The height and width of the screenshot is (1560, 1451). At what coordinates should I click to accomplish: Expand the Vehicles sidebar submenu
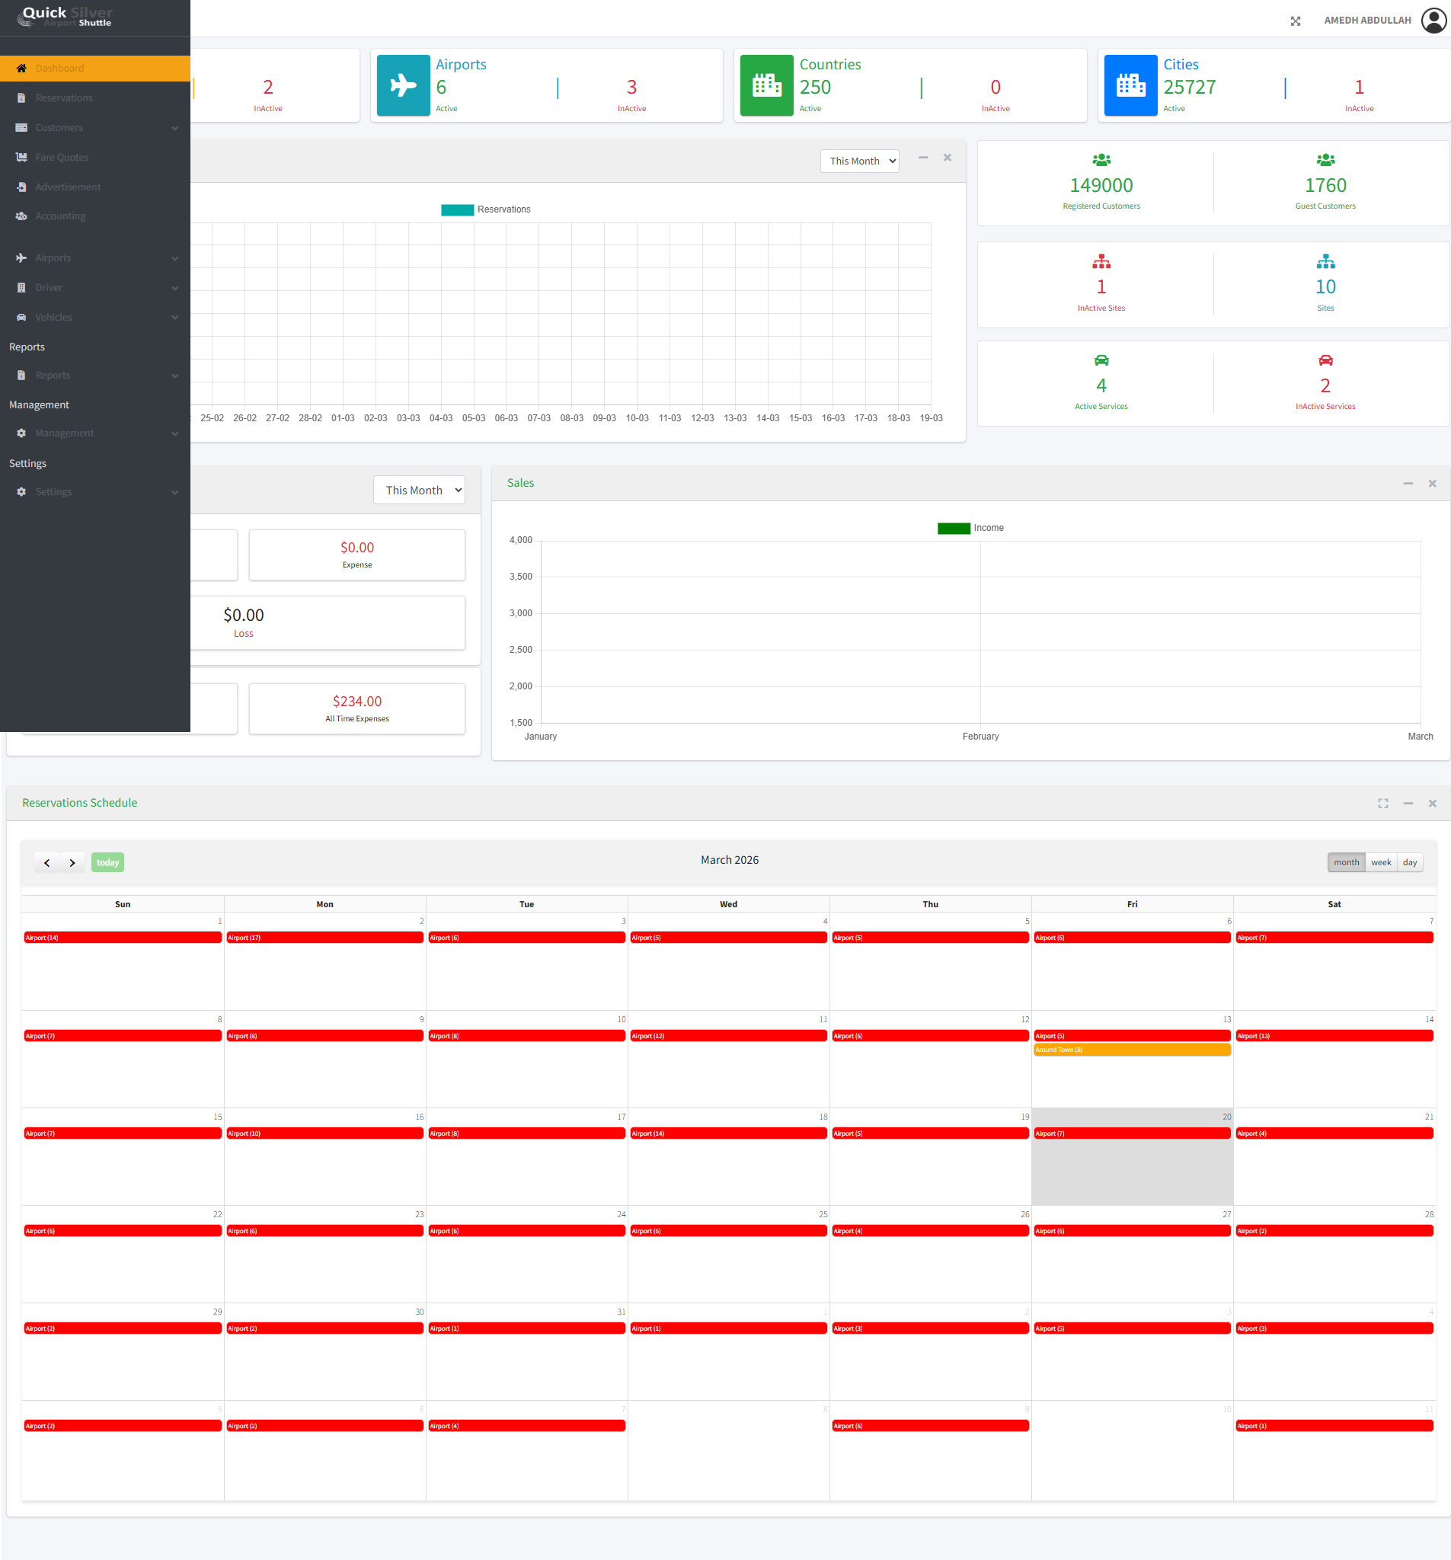[x=95, y=317]
